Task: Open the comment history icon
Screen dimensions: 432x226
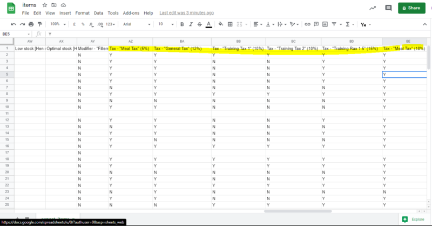Action: pyautogui.click(x=388, y=8)
